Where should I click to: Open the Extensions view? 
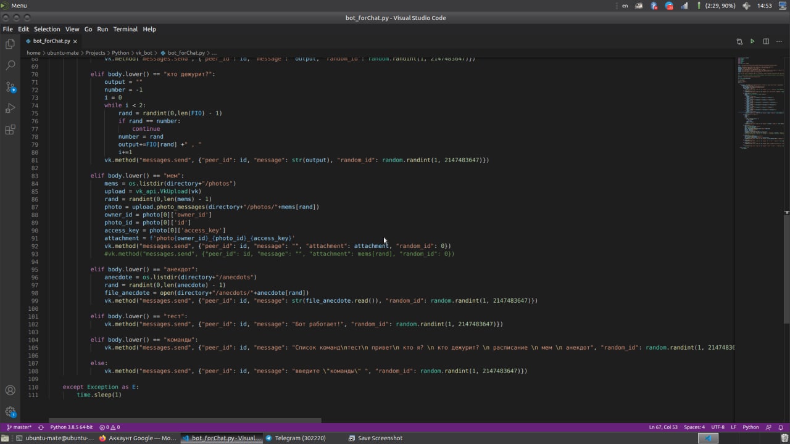point(10,129)
